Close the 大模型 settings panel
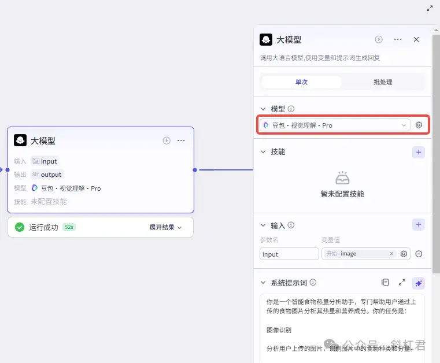Image resolution: width=440 pixels, height=363 pixels. (416, 39)
